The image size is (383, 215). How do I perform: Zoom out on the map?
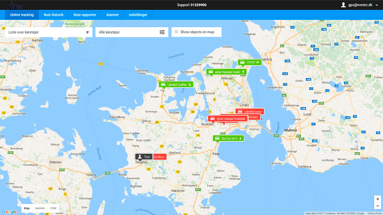(x=378, y=206)
